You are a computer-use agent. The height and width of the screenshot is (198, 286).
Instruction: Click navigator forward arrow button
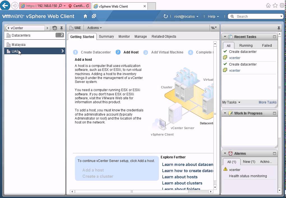pos(47,28)
